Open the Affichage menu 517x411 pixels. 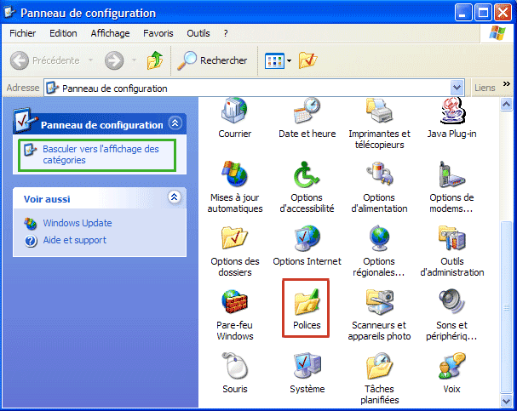click(x=110, y=33)
